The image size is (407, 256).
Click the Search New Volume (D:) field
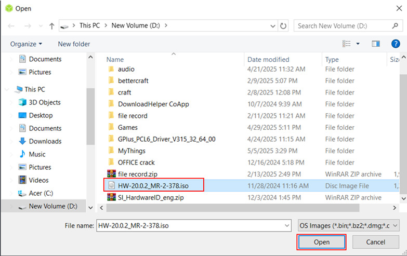coord(343,25)
